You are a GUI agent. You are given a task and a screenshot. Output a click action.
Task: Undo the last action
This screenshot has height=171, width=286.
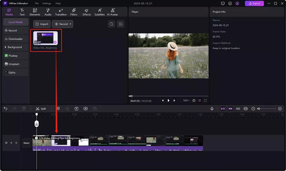[5, 109]
